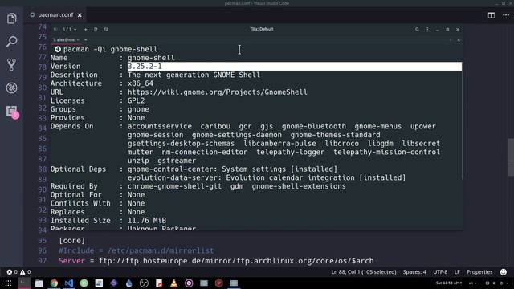Click the '11.76 MiB' installed size value
Viewport: 514px width, 289px height.
(x=147, y=221)
